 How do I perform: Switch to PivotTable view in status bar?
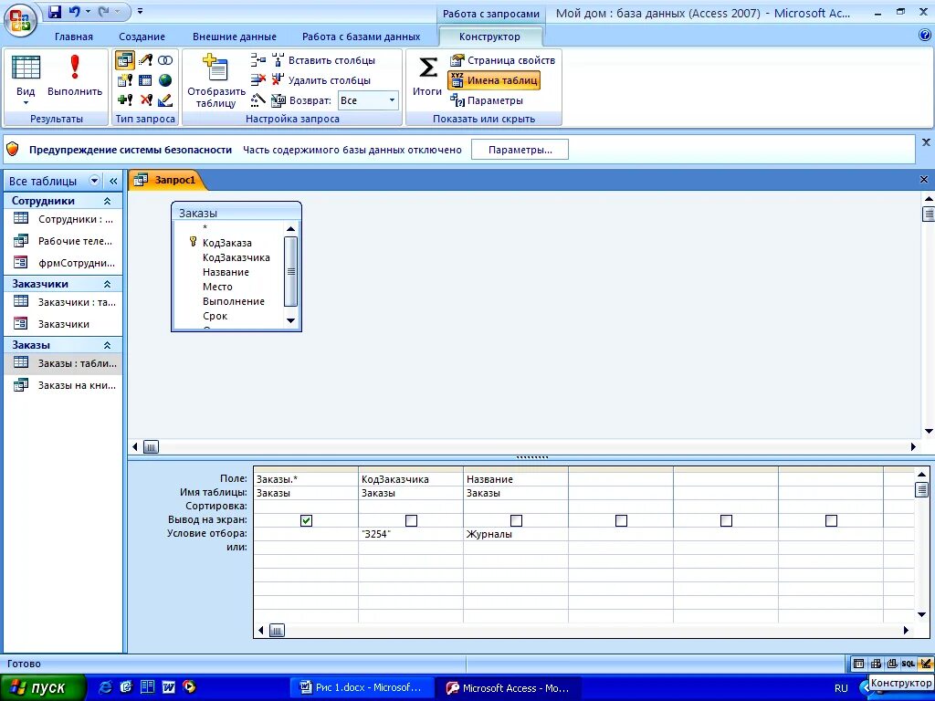point(876,664)
